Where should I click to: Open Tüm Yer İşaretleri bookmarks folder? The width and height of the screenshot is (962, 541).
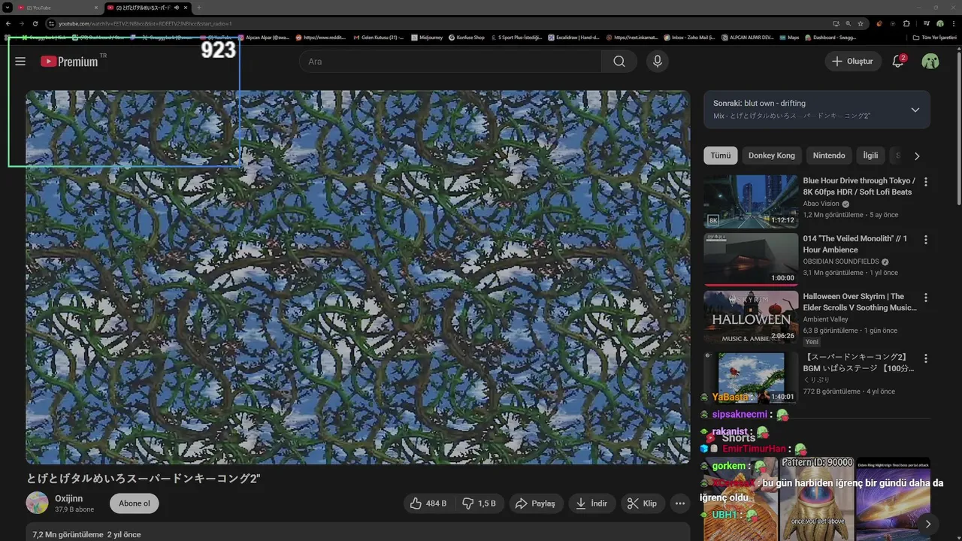point(935,37)
